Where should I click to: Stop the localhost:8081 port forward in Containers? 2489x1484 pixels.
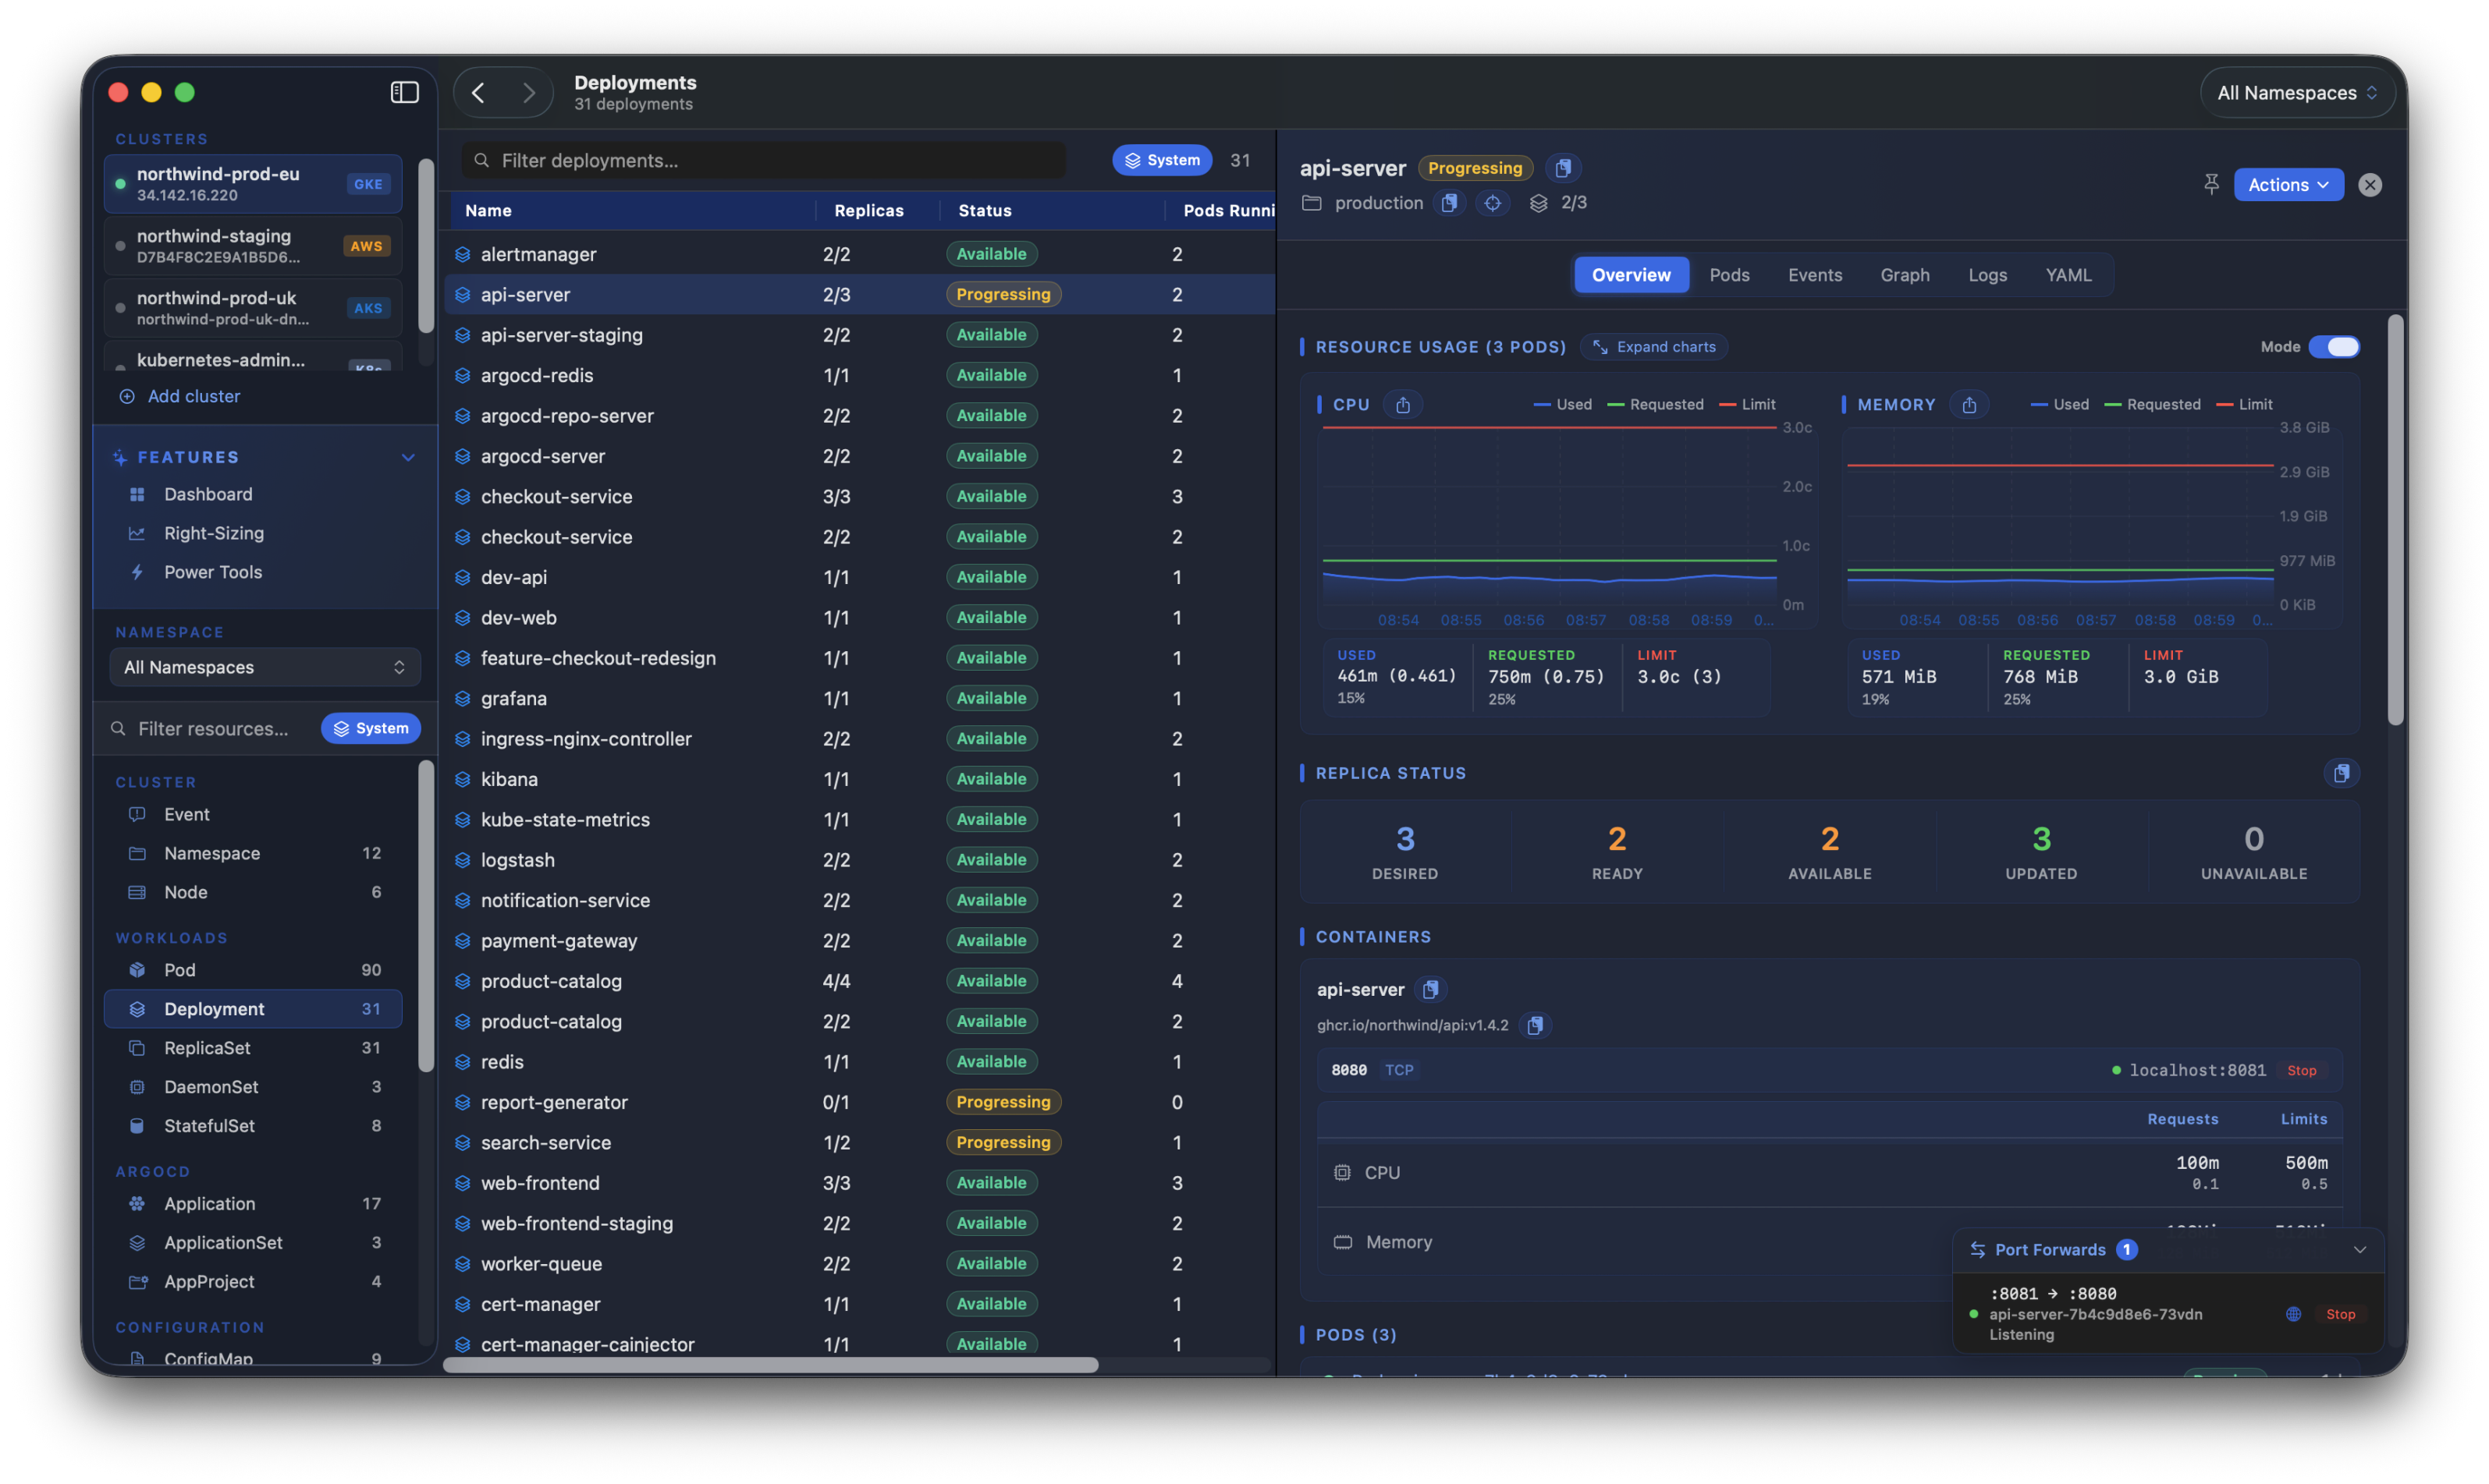click(x=2301, y=1070)
